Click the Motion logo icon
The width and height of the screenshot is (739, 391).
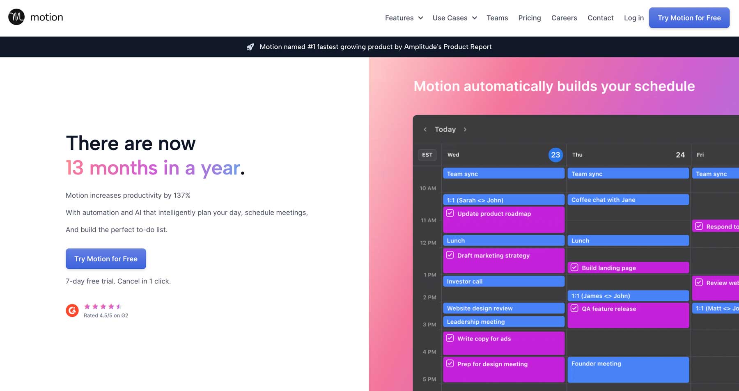point(16,17)
